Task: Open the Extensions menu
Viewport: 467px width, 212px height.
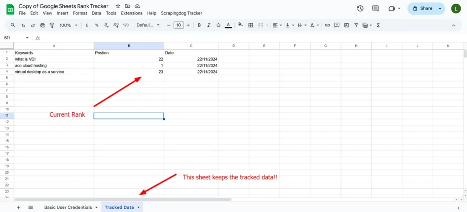Action: point(132,13)
